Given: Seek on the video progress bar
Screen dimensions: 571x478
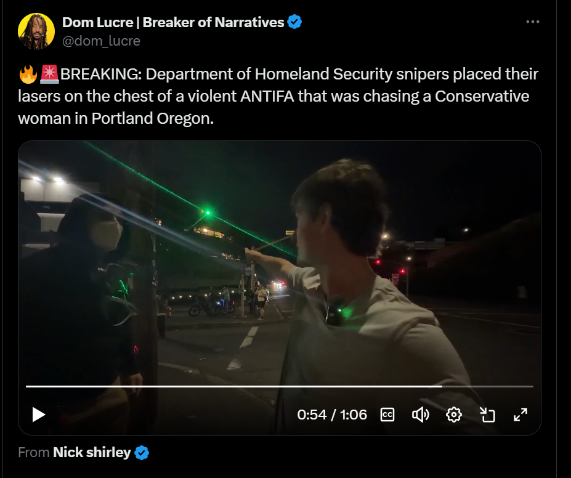Looking at the screenshot, I should point(280,386).
